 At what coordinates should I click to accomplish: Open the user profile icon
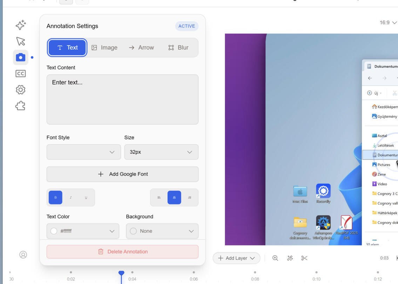(x=23, y=255)
